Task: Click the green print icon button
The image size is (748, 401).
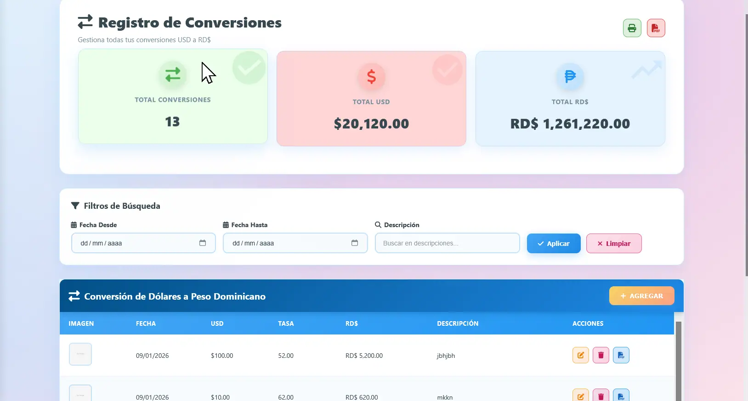Action: point(632,28)
